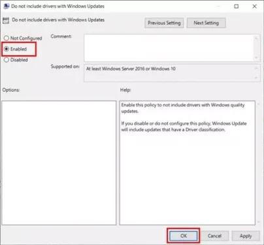Choose the Disabled radio button
Viewport: 264px width, 245px height.
pos(7,59)
